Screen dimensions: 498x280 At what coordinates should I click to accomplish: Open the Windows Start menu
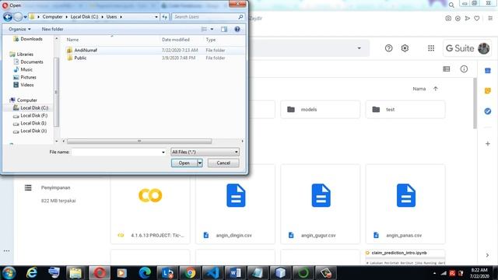point(9,273)
